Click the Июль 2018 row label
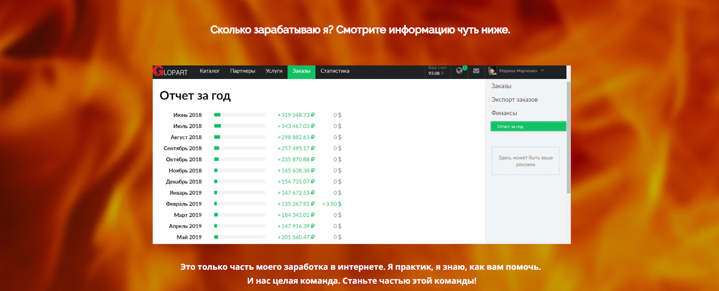Viewport: 719px width, 291px height. 187,126
